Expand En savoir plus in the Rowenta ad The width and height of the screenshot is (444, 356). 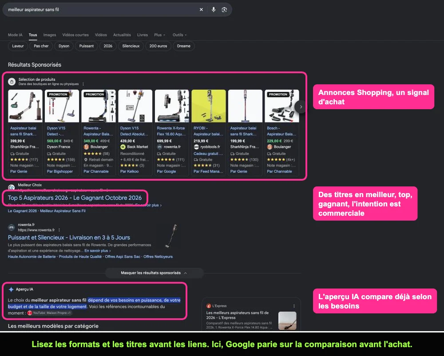coord(97,251)
